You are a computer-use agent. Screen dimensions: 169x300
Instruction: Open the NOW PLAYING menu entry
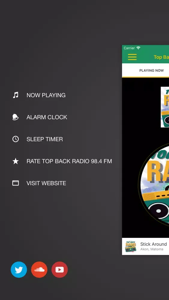(46, 95)
